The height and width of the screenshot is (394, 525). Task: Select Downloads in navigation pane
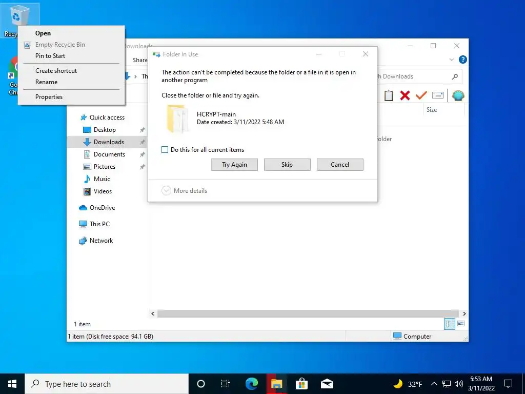click(107, 142)
